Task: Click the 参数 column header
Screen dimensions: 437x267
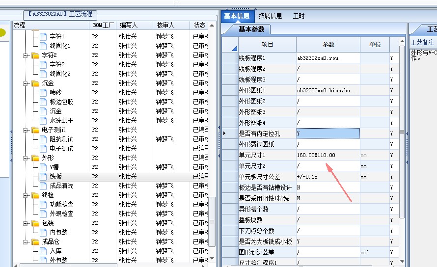Action: pos(328,45)
